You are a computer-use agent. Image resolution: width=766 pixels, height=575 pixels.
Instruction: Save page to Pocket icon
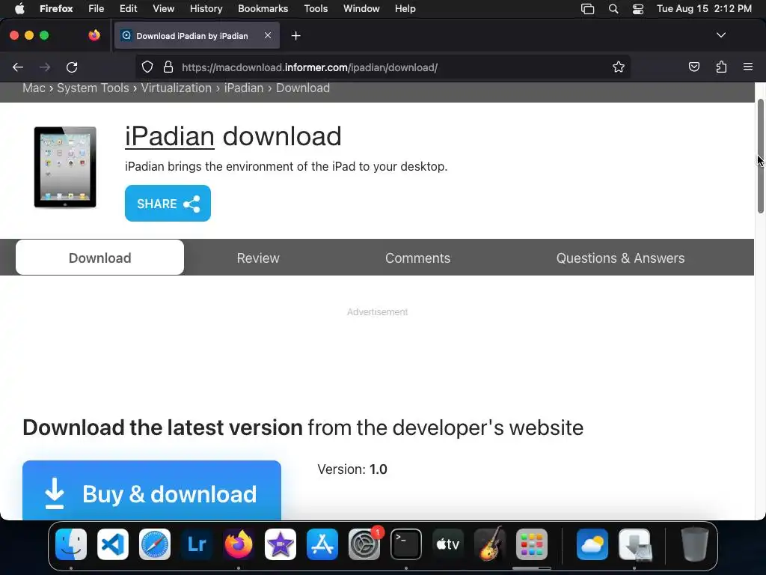click(x=693, y=67)
